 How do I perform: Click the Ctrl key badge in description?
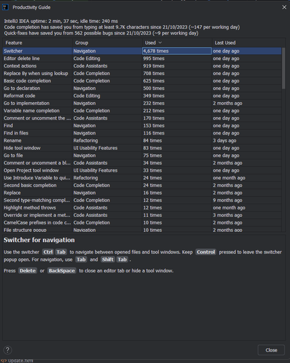coord(48,252)
